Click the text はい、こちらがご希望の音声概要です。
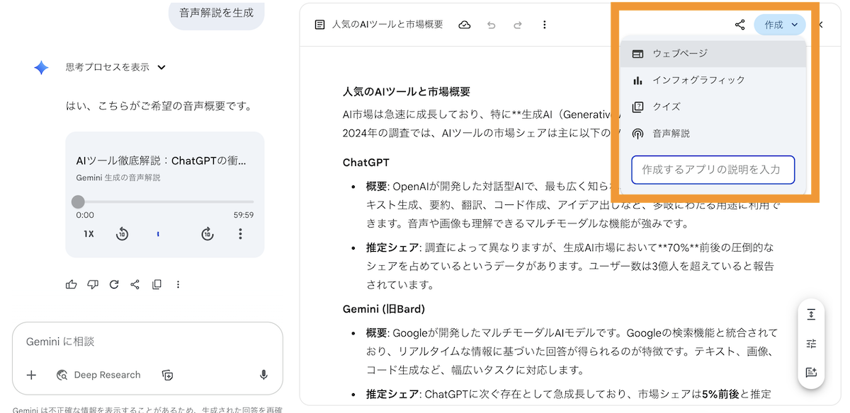The width and height of the screenshot is (850, 413). point(159,106)
